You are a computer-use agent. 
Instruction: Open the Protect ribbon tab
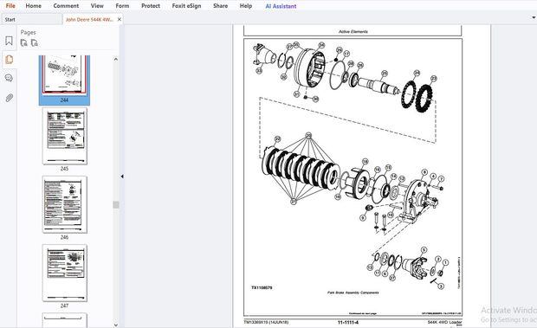click(151, 6)
